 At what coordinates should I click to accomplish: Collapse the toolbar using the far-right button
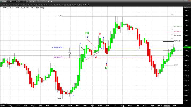(189, 4)
